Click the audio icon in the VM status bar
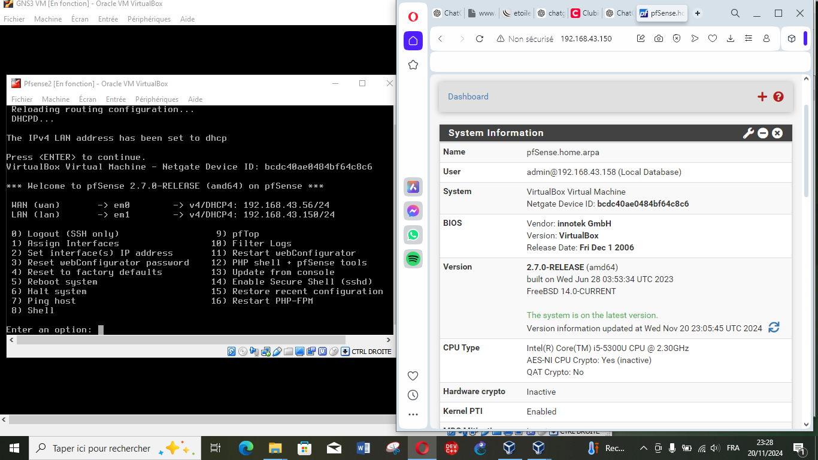 point(255,352)
